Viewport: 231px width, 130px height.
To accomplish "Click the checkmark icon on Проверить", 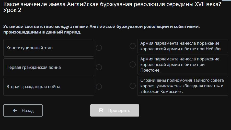I will click(x=101, y=110).
